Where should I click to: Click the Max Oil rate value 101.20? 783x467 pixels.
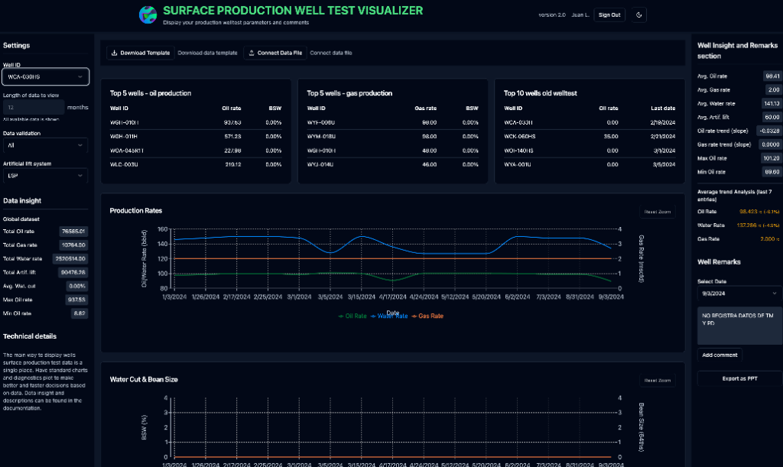772,158
